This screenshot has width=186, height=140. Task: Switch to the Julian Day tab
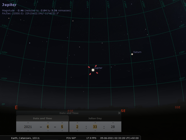tap(95, 118)
